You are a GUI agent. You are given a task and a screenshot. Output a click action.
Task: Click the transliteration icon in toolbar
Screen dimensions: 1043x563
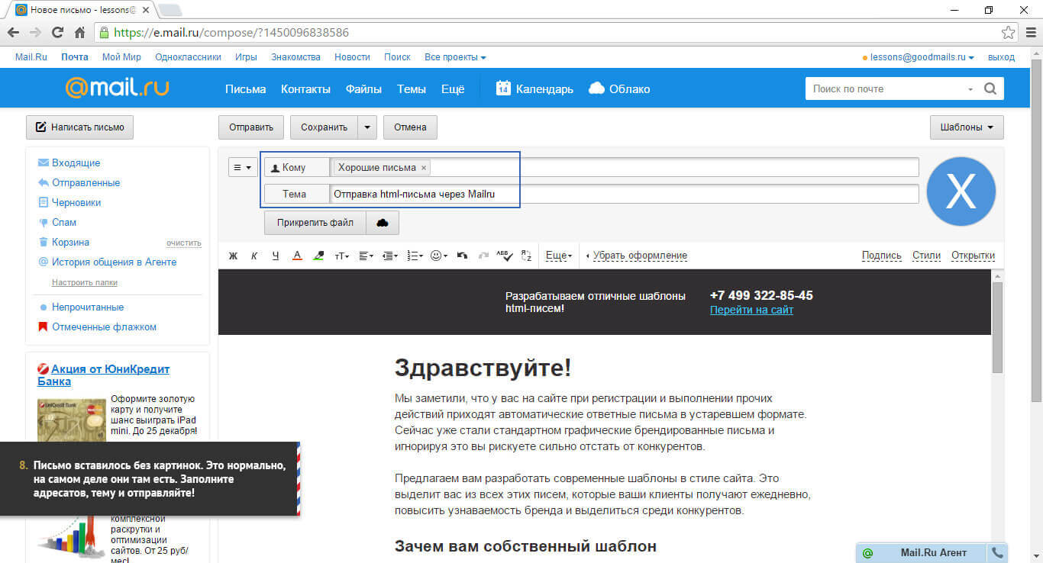pos(525,256)
